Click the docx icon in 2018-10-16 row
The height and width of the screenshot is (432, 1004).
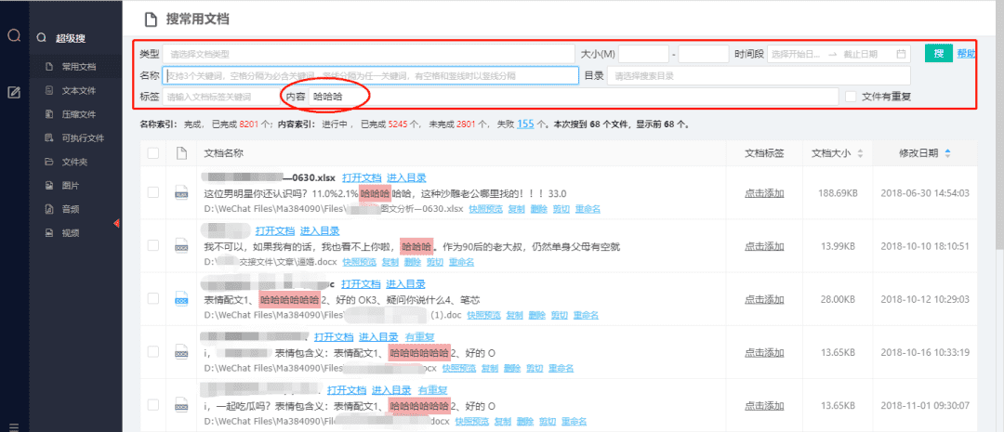pyautogui.click(x=181, y=352)
